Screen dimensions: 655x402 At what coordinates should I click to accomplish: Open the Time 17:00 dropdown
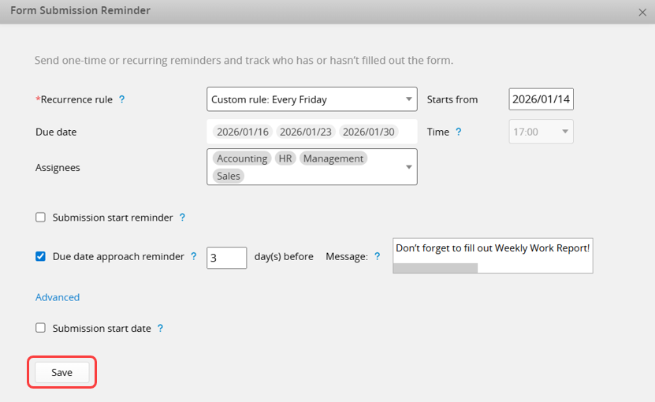[x=541, y=132]
